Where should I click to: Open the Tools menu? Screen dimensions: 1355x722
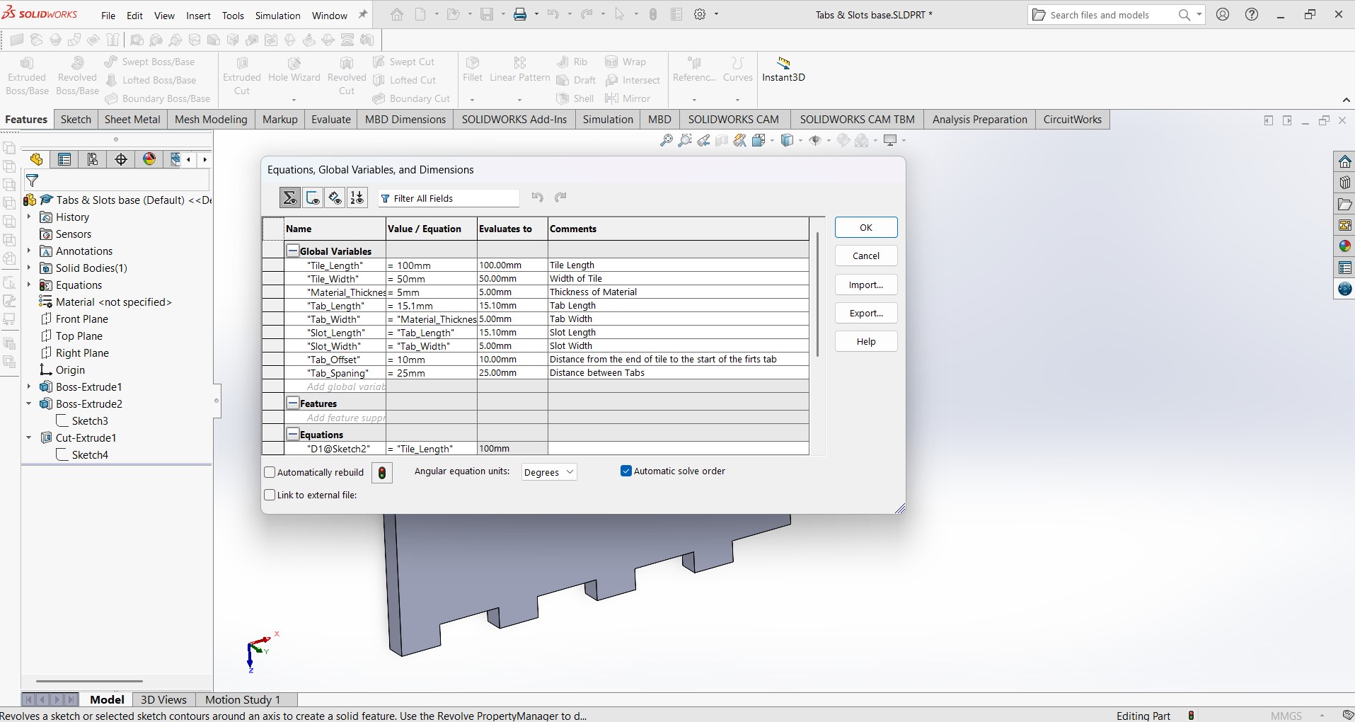click(x=233, y=16)
